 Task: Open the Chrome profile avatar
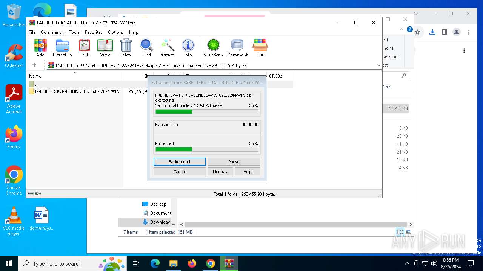click(x=457, y=32)
